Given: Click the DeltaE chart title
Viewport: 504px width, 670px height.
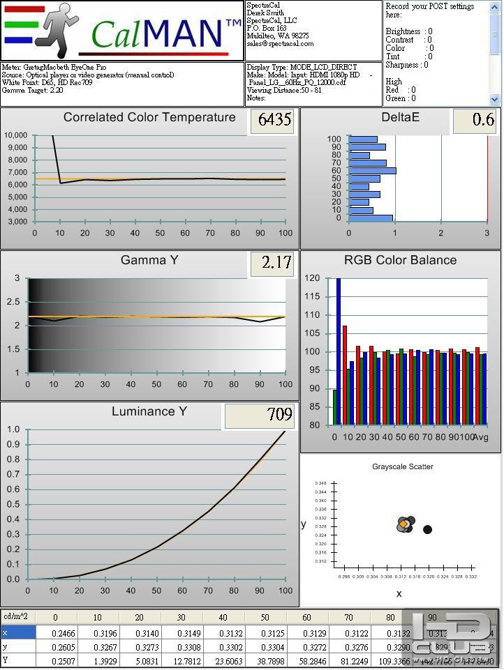Looking at the screenshot, I should (x=400, y=117).
